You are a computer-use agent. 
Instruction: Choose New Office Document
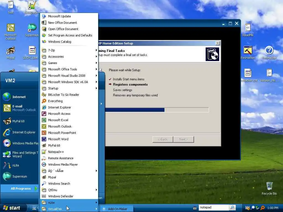click(69, 23)
